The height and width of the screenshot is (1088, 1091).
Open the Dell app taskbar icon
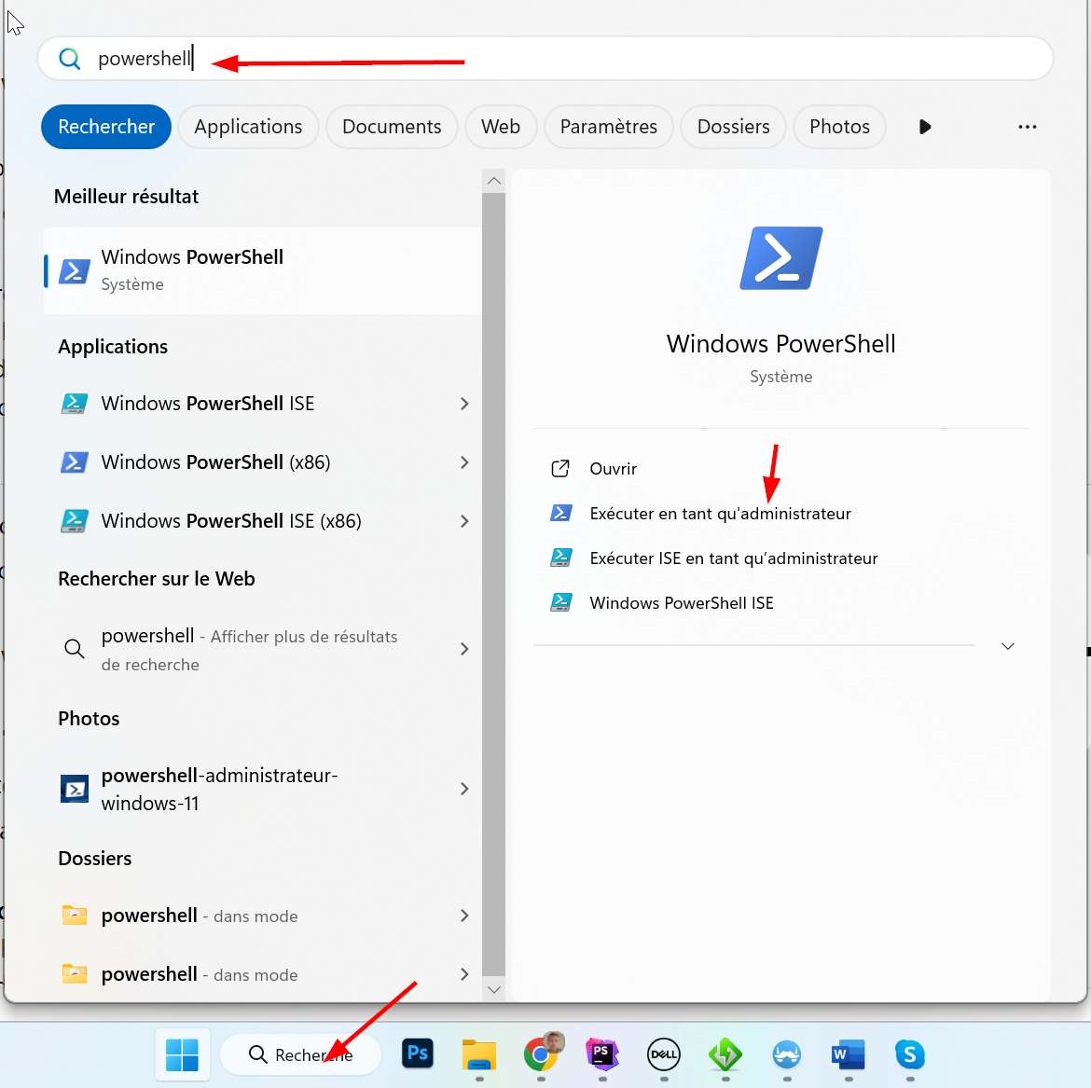point(664,1054)
